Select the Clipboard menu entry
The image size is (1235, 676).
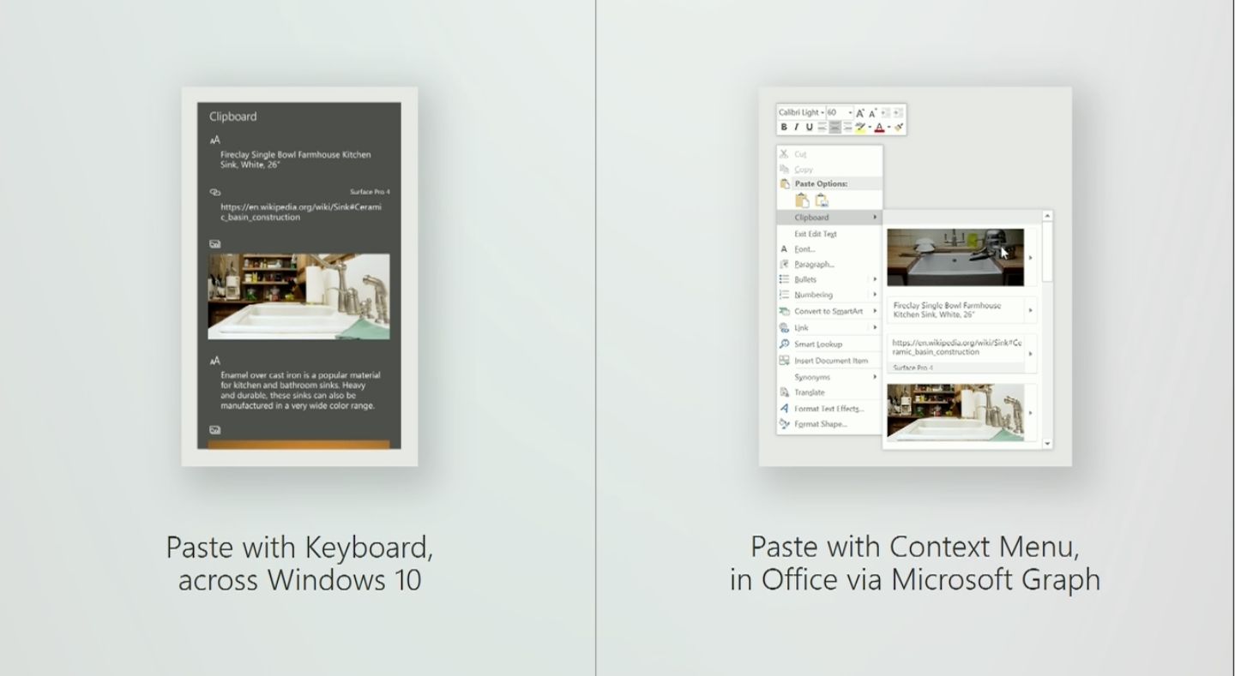click(812, 216)
